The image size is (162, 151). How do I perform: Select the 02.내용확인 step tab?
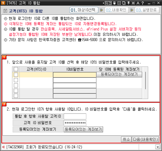(x=117, y=10)
